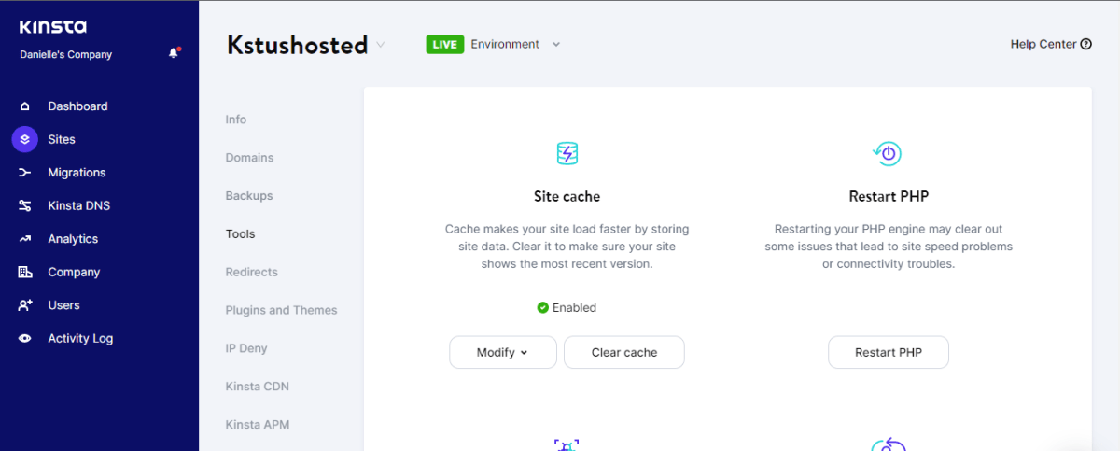Click the LIVE environment badge
Viewport: 1120px width, 451px height.
pyautogui.click(x=445, y=44)
